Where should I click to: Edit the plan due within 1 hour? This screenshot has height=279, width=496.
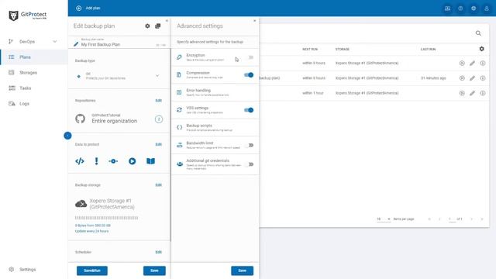point(472,93)
